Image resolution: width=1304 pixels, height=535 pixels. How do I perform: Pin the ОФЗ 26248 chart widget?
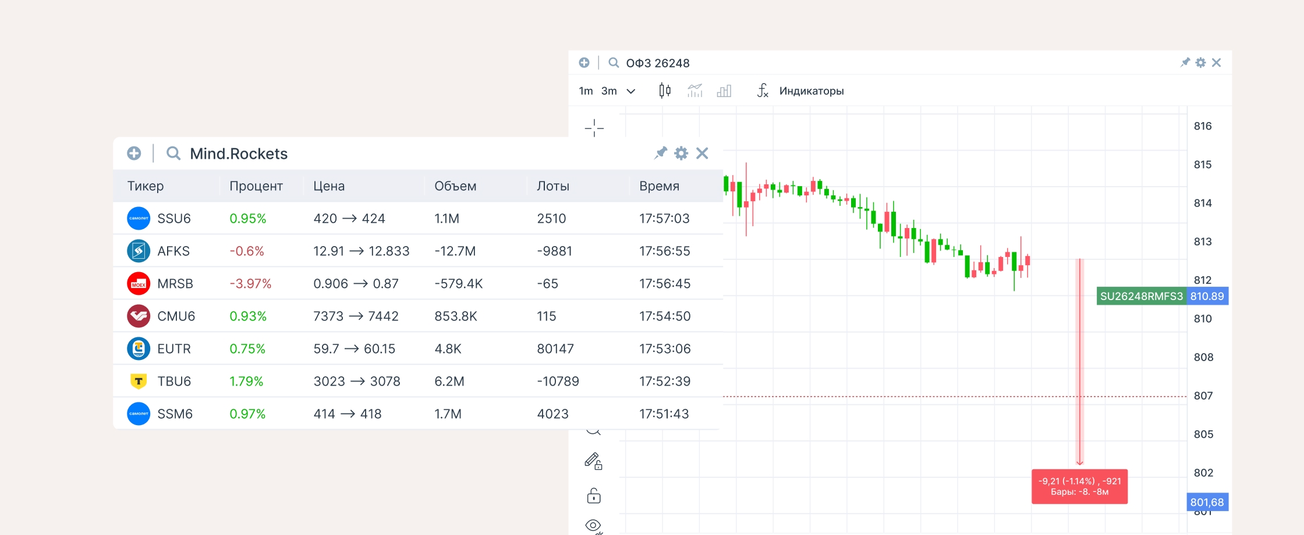coord(1185,62)
